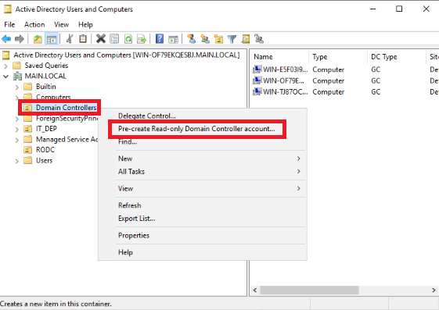Click the horizontal scrollbar thumb

click(x=309, y=290)
